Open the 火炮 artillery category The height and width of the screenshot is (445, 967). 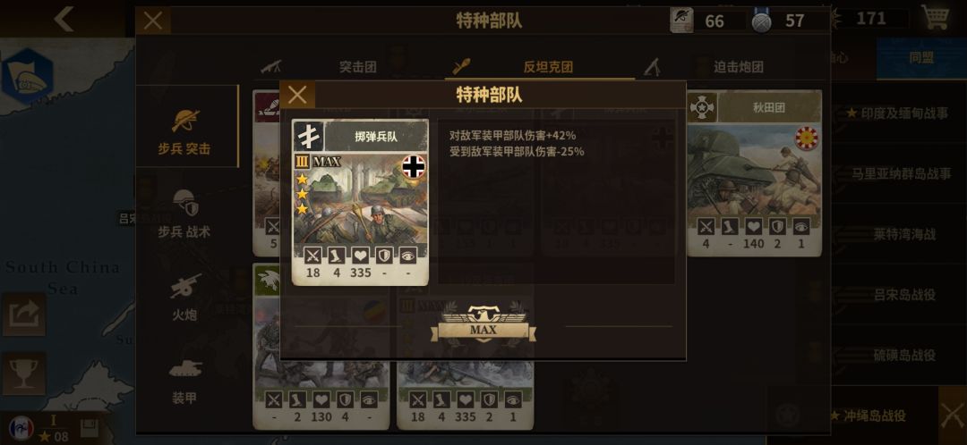pyautogui.click(x=184, y=298)
